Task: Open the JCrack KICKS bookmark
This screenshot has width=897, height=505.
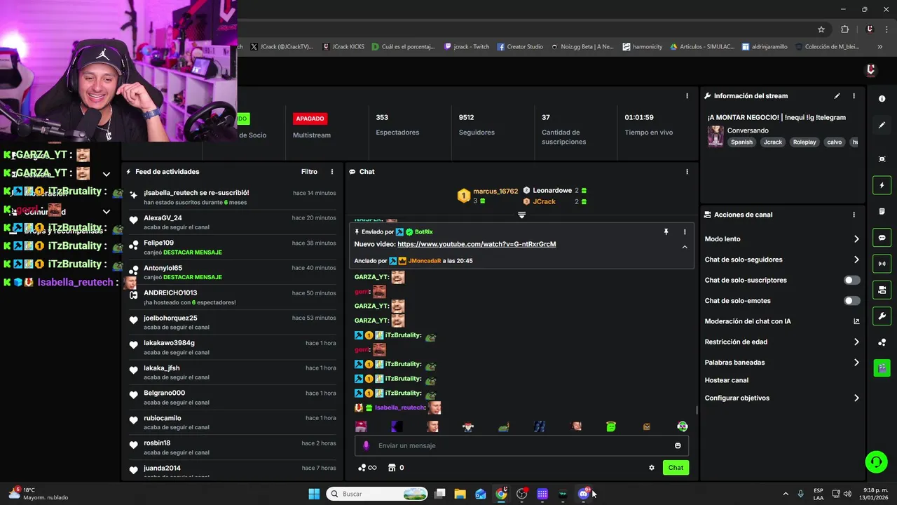Action: 344,47
